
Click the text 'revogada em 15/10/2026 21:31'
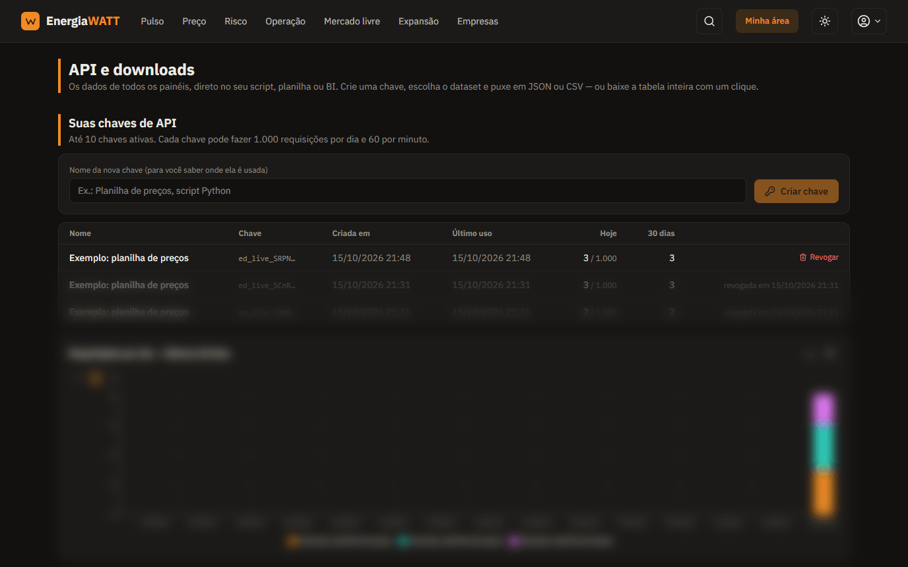[x=781, y=285]
